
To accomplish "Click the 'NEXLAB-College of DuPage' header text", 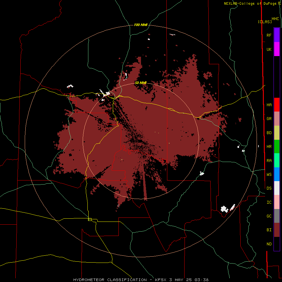I will click(x=250, y=3).
